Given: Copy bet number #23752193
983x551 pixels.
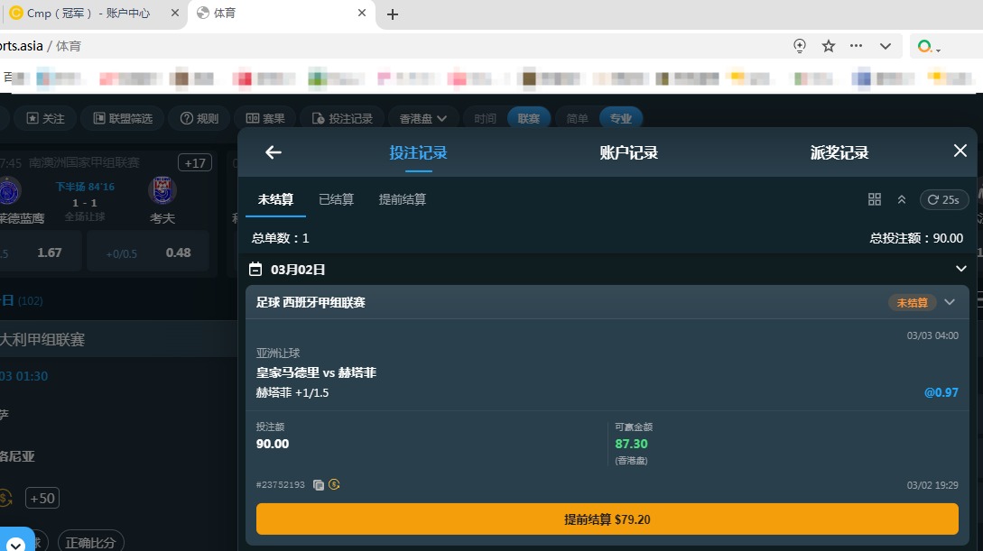Looking at the screenshot, I should [x=317, y=484].
